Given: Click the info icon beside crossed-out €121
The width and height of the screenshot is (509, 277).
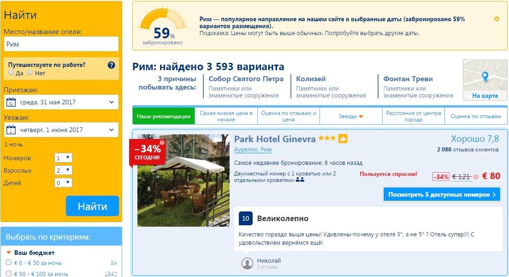Looking at the screenshot, I should point(476,177).
